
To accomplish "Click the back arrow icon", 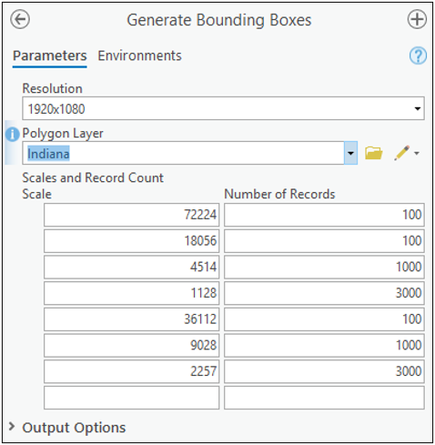I will [x=20, y=20].
